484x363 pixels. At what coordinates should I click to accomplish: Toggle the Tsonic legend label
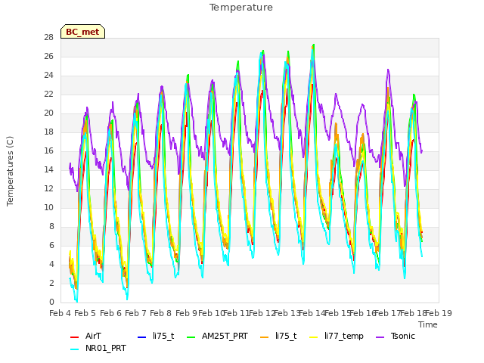click(x=403, y=336)
